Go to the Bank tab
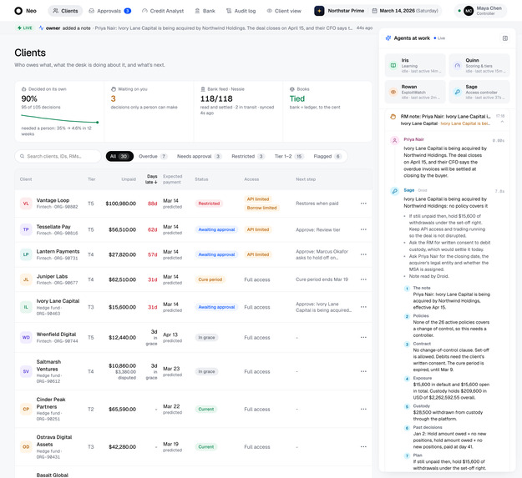This screenshot has height=478, width=522. pos(205,11)
